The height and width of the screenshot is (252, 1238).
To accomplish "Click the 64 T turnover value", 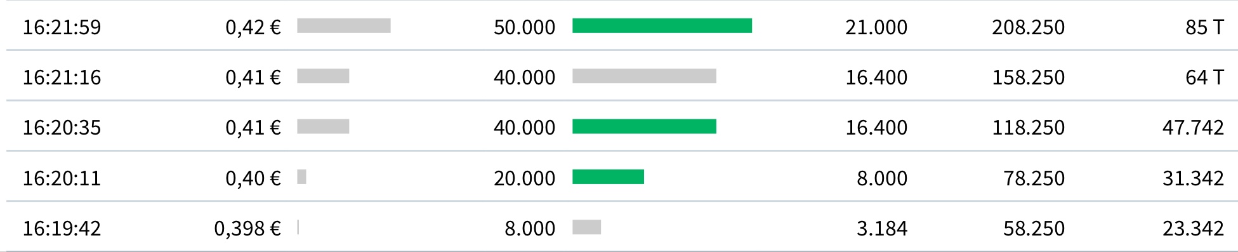I will [1204, 77].
